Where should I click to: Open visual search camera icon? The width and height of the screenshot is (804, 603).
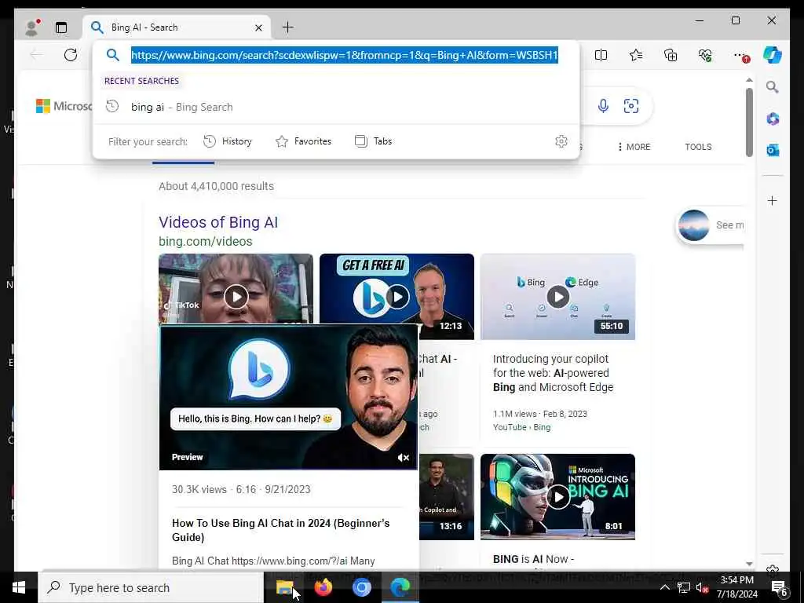coord(630,106)
